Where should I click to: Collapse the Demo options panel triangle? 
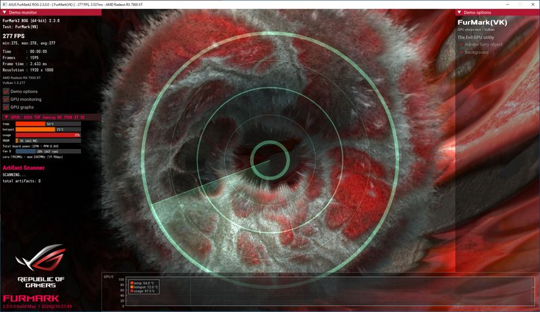click(459, 12)
